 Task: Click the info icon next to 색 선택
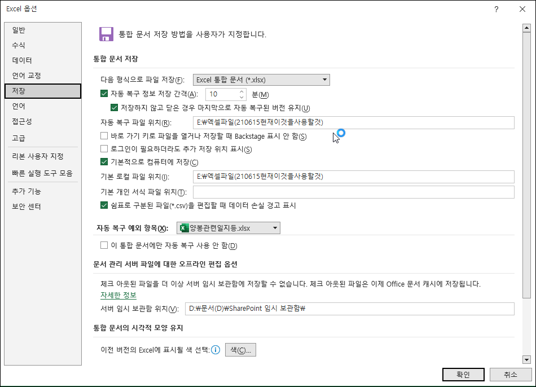click(216, 350)
